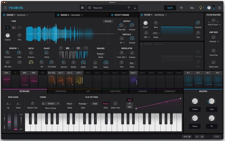Viewport: 225px width, 141px height.
Task: Select the LFO 1 modulation source
Action: (79, 79)
